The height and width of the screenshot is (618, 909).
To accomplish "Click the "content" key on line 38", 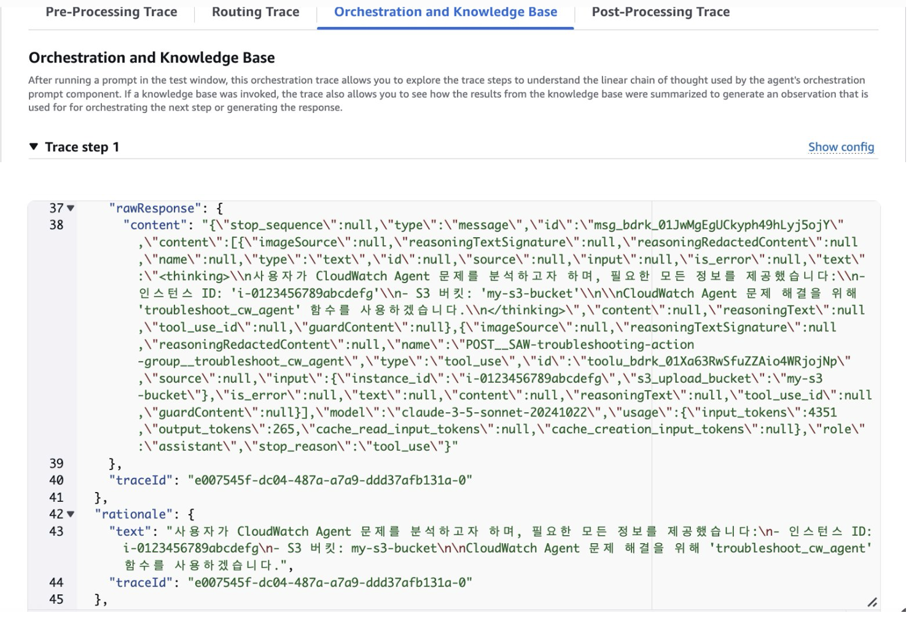I will [x=155, y=225].
